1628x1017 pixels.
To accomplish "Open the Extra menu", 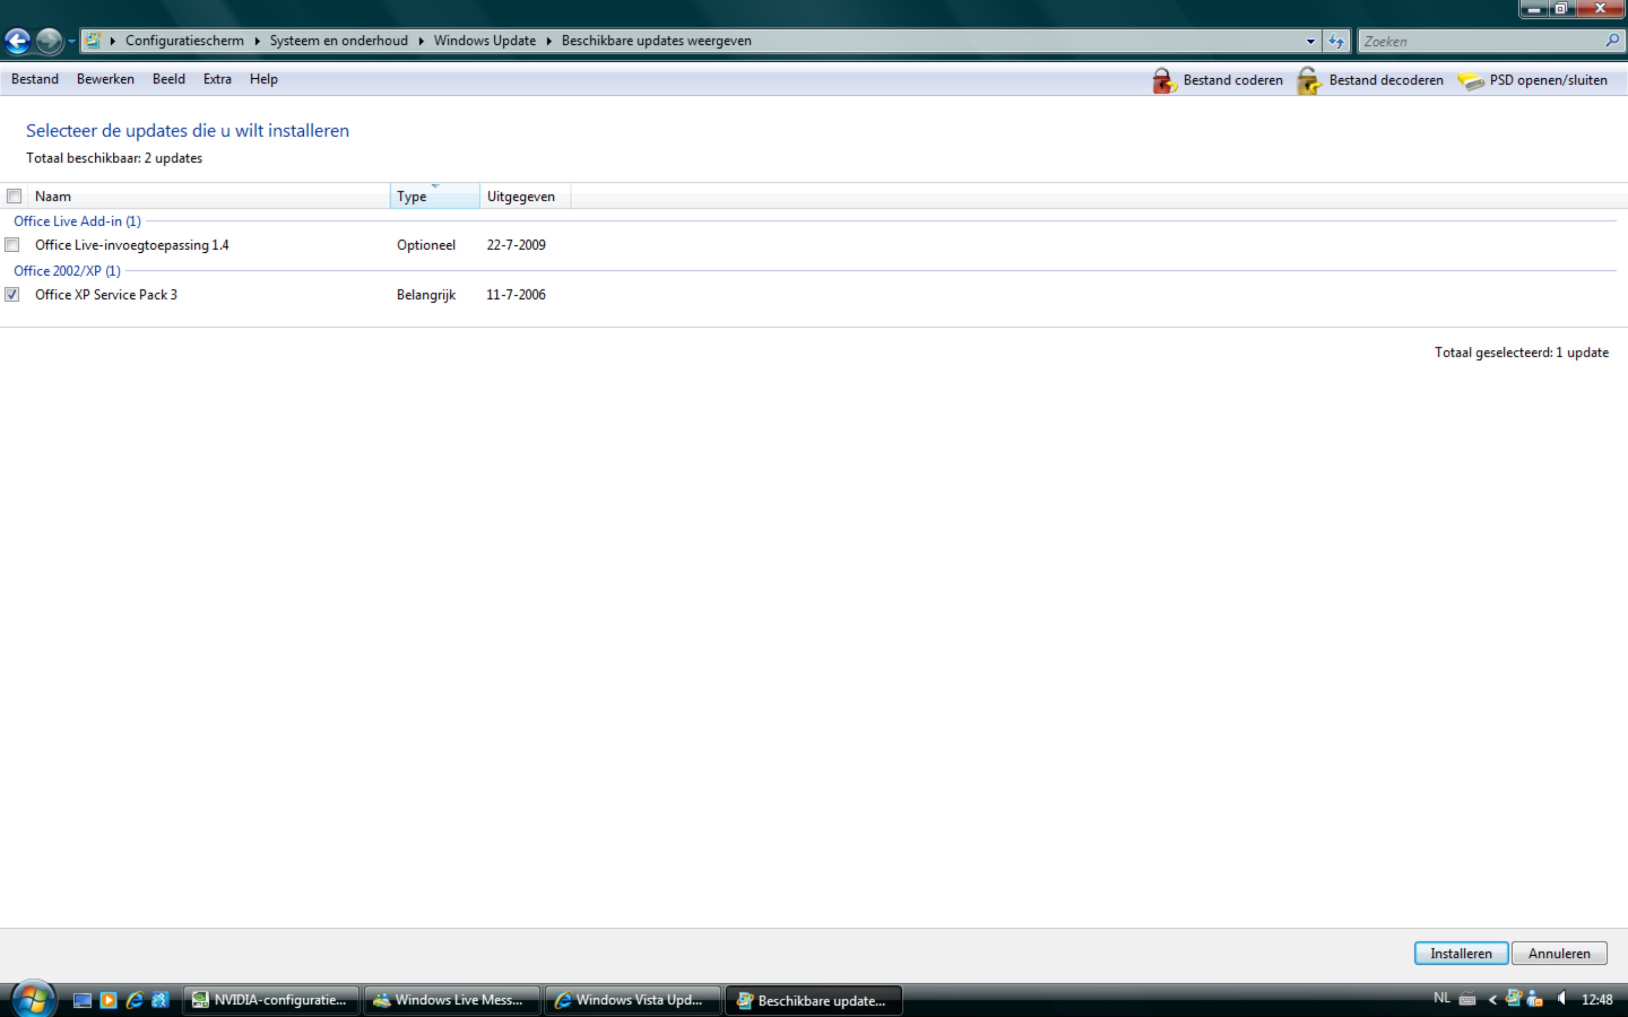I will point(217,79).
